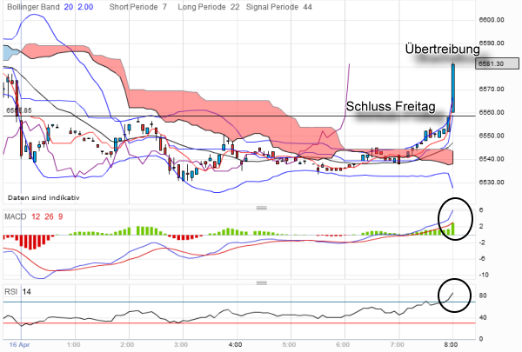Click the 6550.00 price axis label

pyautogui.click(x=492, y=136)
